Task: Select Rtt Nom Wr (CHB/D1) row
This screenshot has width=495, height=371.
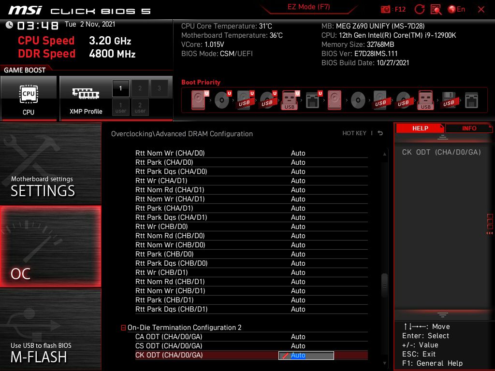Action: [x=251, y=291]
